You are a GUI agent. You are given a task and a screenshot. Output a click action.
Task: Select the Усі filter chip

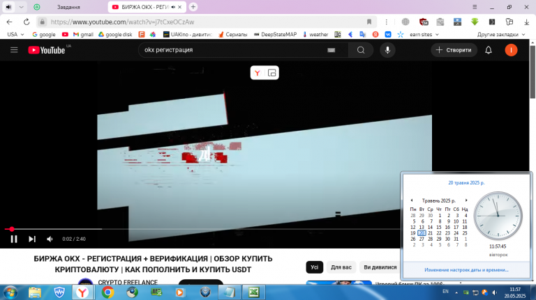(x=315, y=267)
